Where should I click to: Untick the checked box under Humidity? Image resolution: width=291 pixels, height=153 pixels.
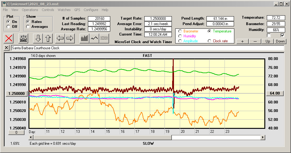pos(282,35)
